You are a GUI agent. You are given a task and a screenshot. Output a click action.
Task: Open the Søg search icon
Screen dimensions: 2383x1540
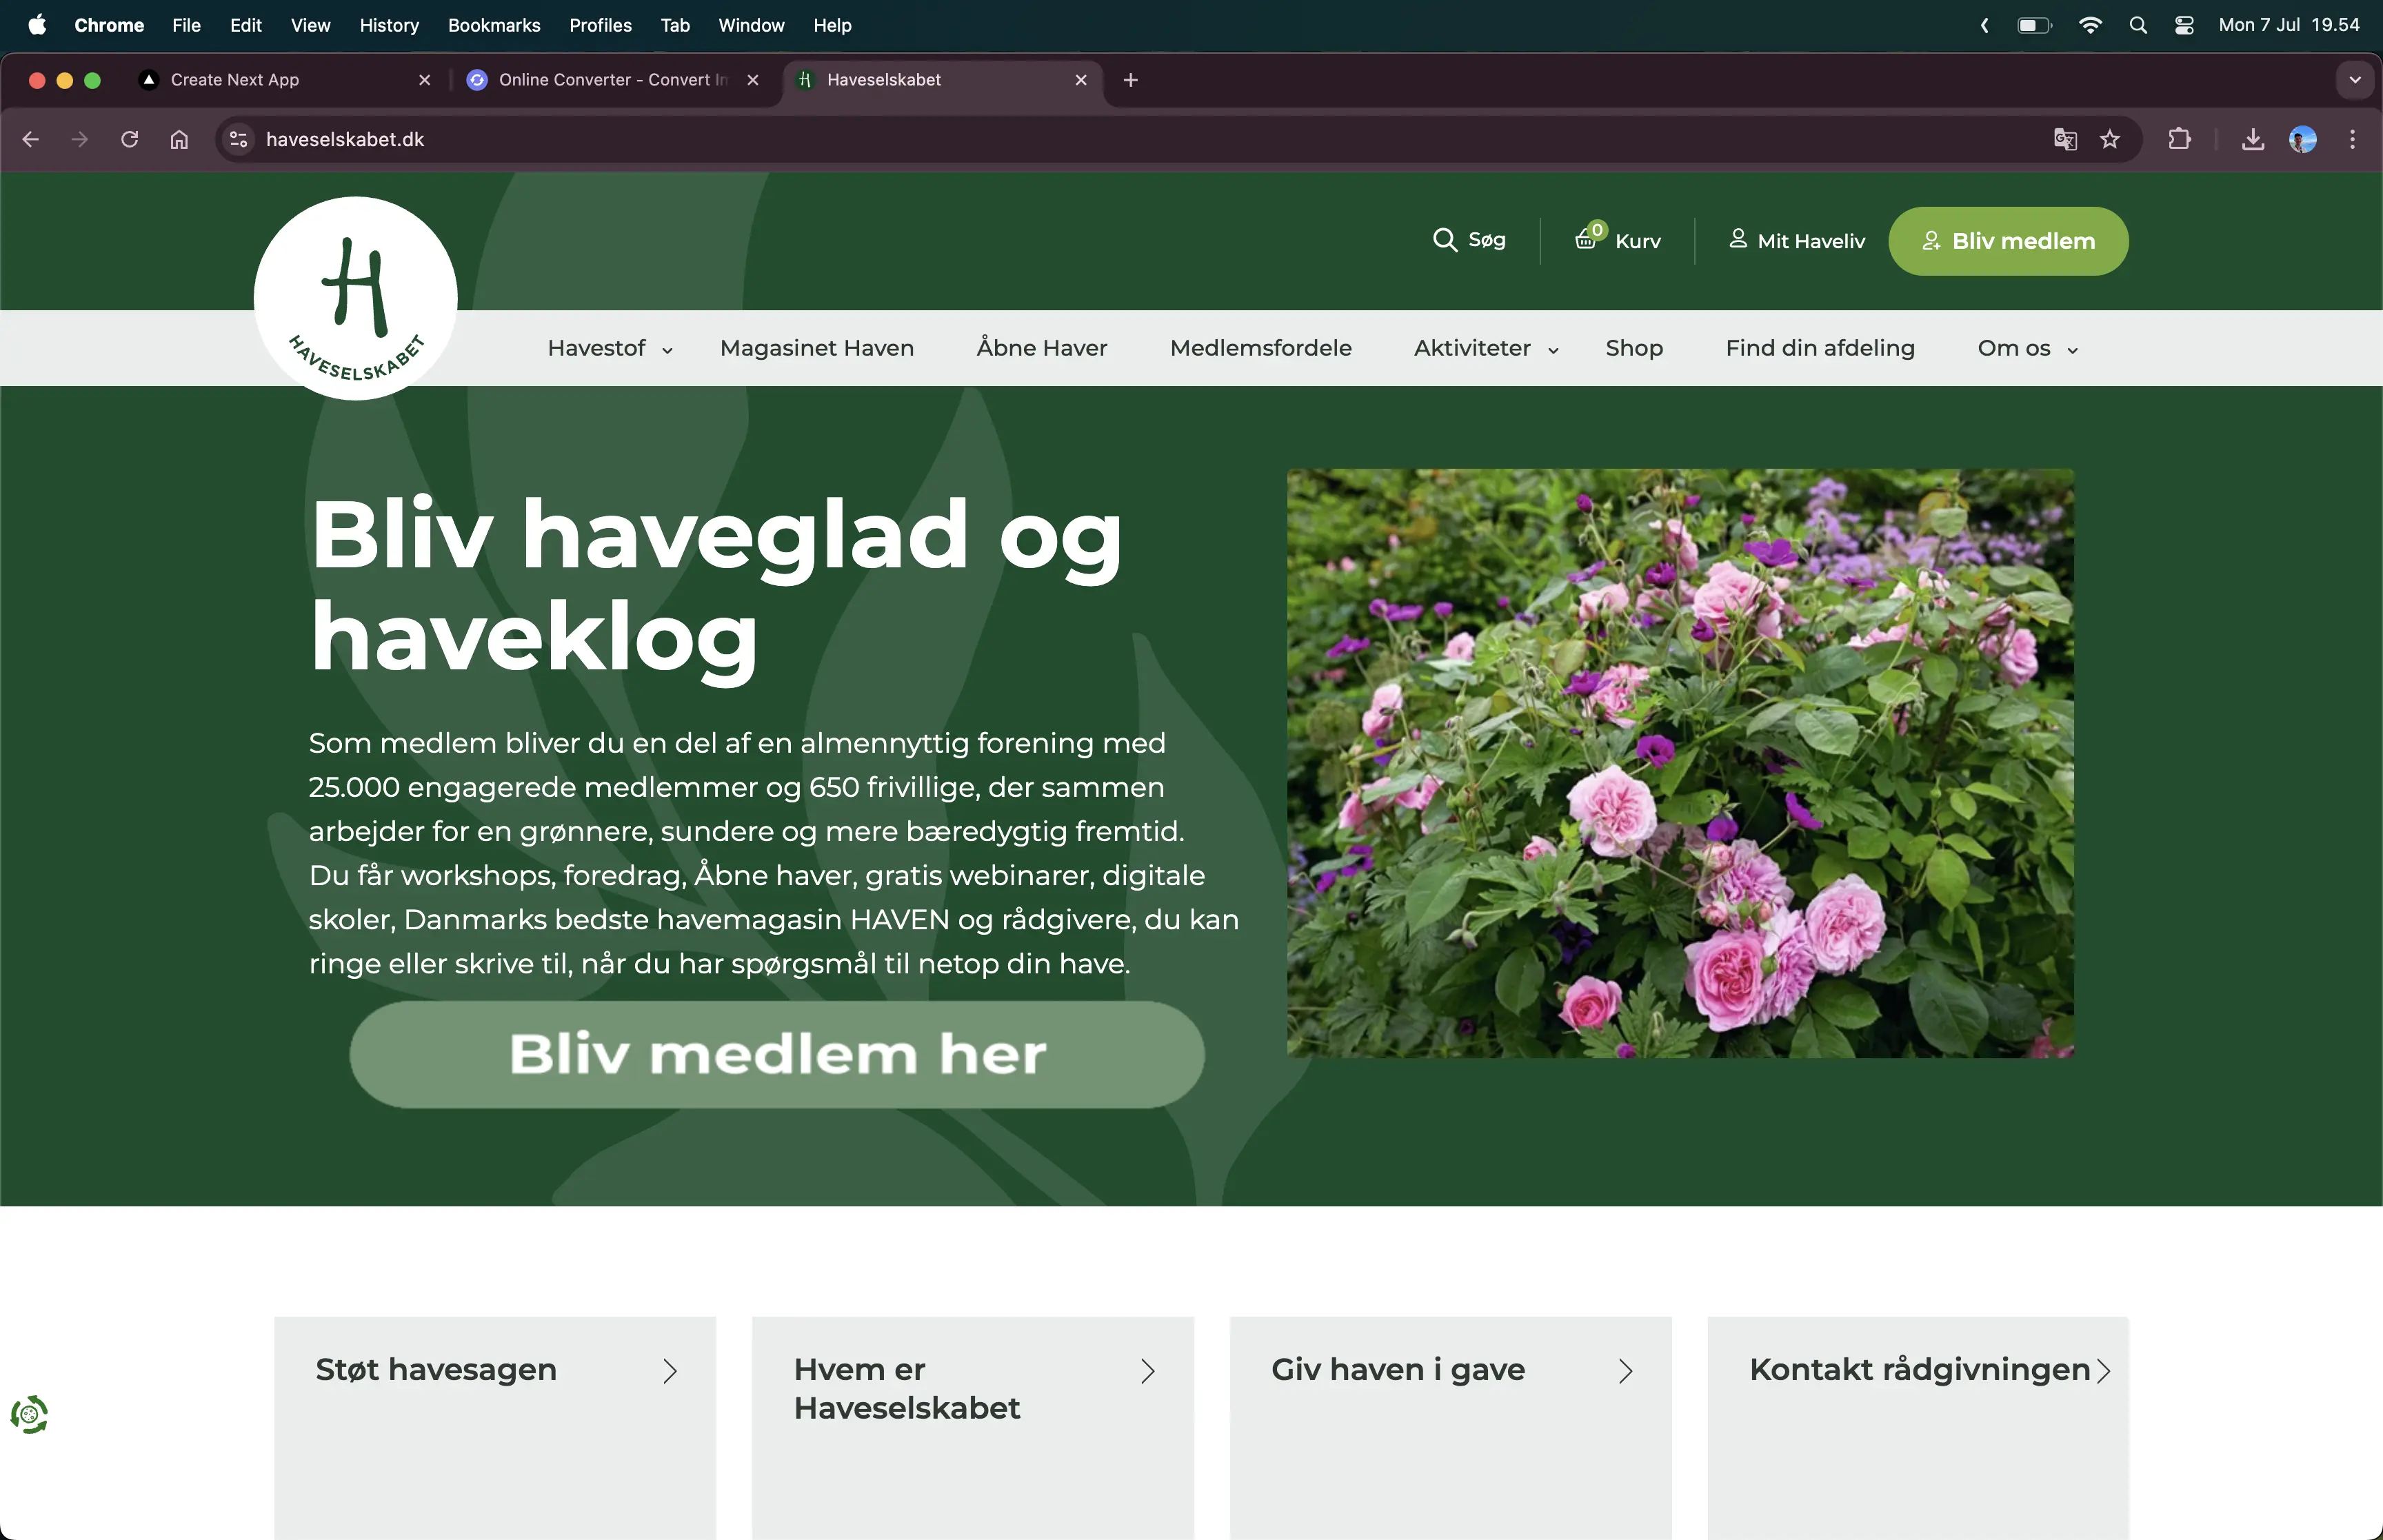pyautogui.click(x=1470, y=240)
